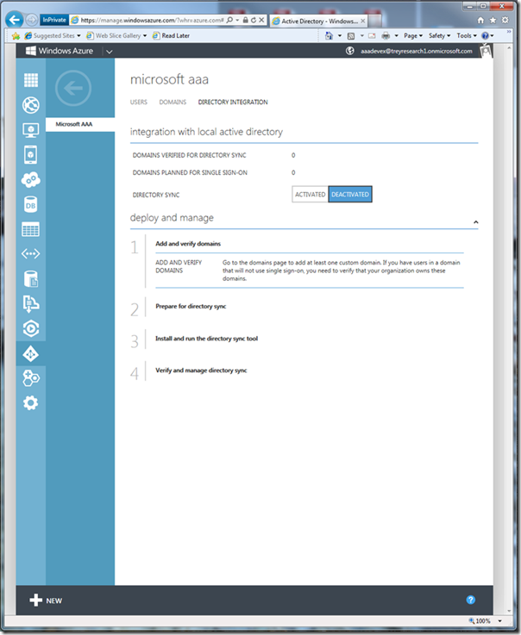Open the Suggested Sites dropdown

(x=53, y=35)
